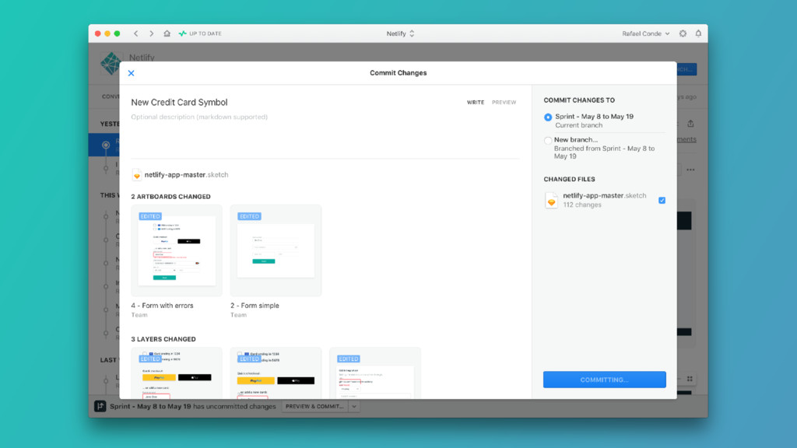Go forward with the right arrow

pos(152,33)
